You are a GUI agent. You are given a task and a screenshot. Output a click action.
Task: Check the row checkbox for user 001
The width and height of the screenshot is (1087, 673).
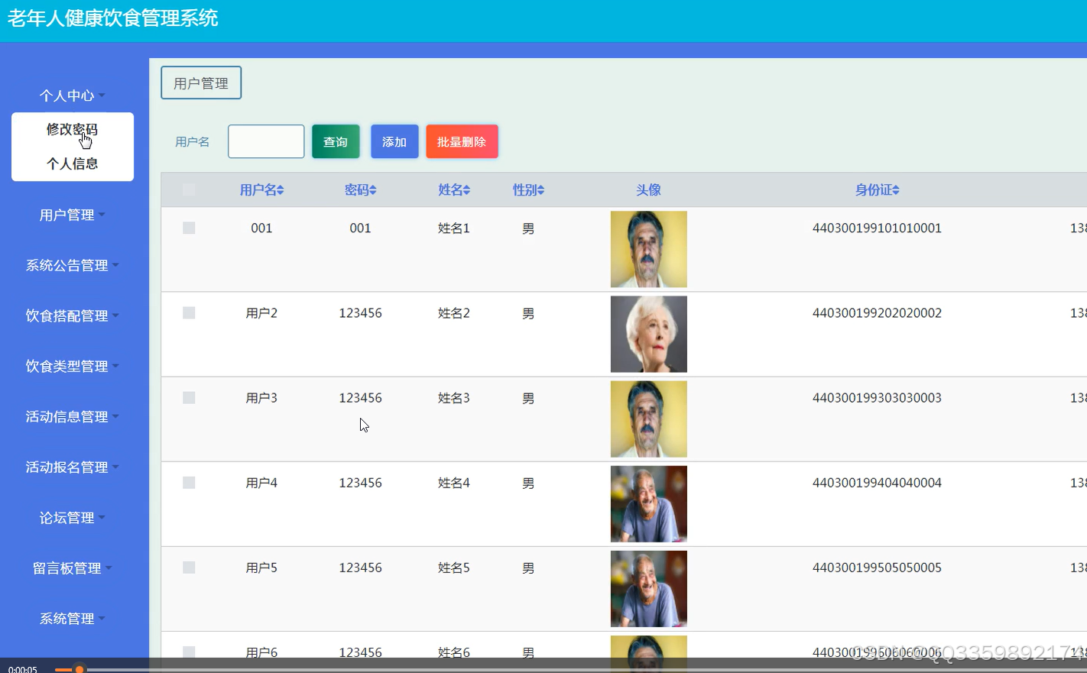pos(189,228)
